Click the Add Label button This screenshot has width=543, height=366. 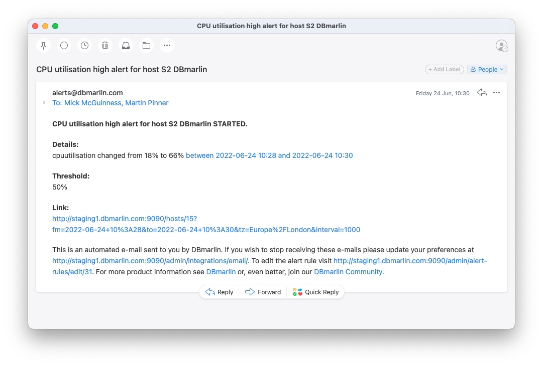445,70
